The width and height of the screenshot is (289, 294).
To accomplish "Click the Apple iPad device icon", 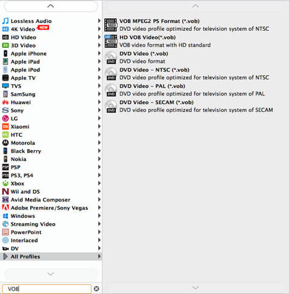I will pyautogui.click(x=5, y=62).
